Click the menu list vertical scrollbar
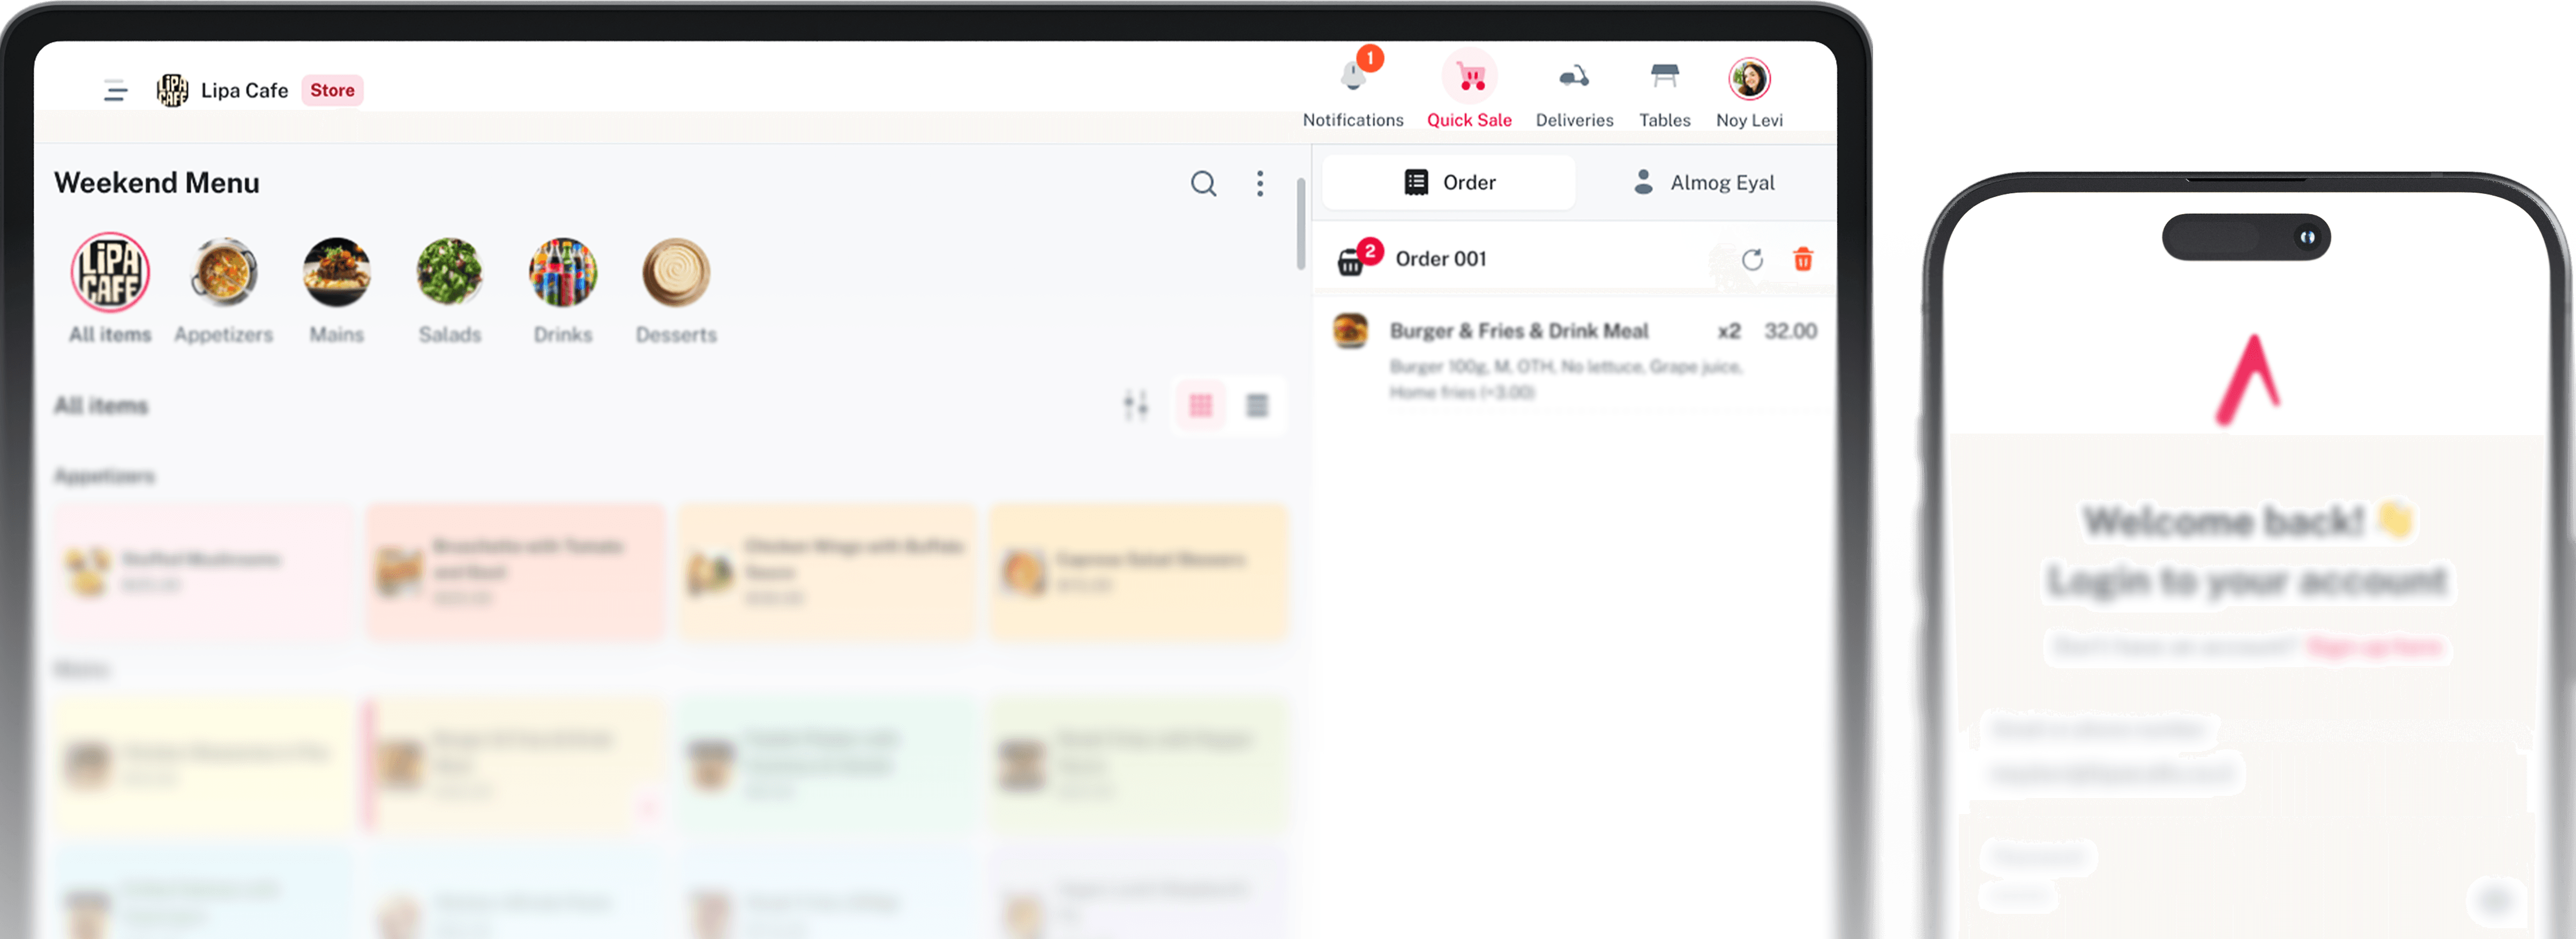The height and width of the screenshot is (939, 2576). pos(1300,224)
